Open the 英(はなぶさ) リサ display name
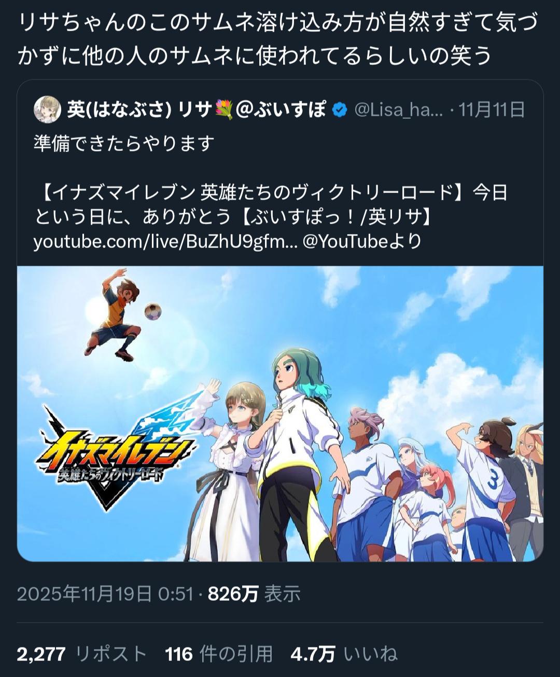 140,110
